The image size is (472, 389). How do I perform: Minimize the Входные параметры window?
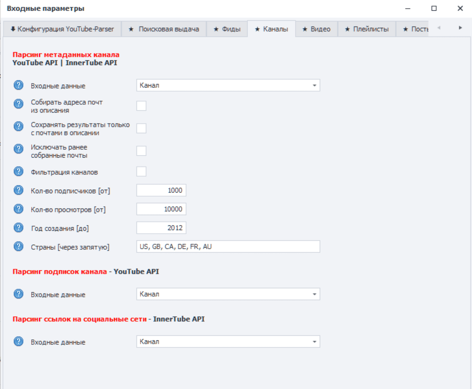coord(408,8)
